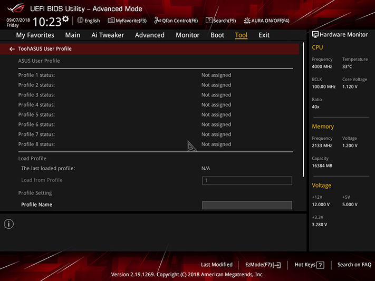This screenshot has height=281, width=375.
Task: Click the globe language icon
Action: [80, 21]
